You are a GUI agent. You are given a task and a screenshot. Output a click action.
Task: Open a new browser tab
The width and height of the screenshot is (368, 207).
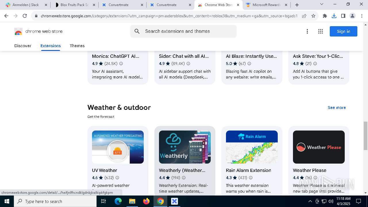pyautogui.click(x=297, y=5)
